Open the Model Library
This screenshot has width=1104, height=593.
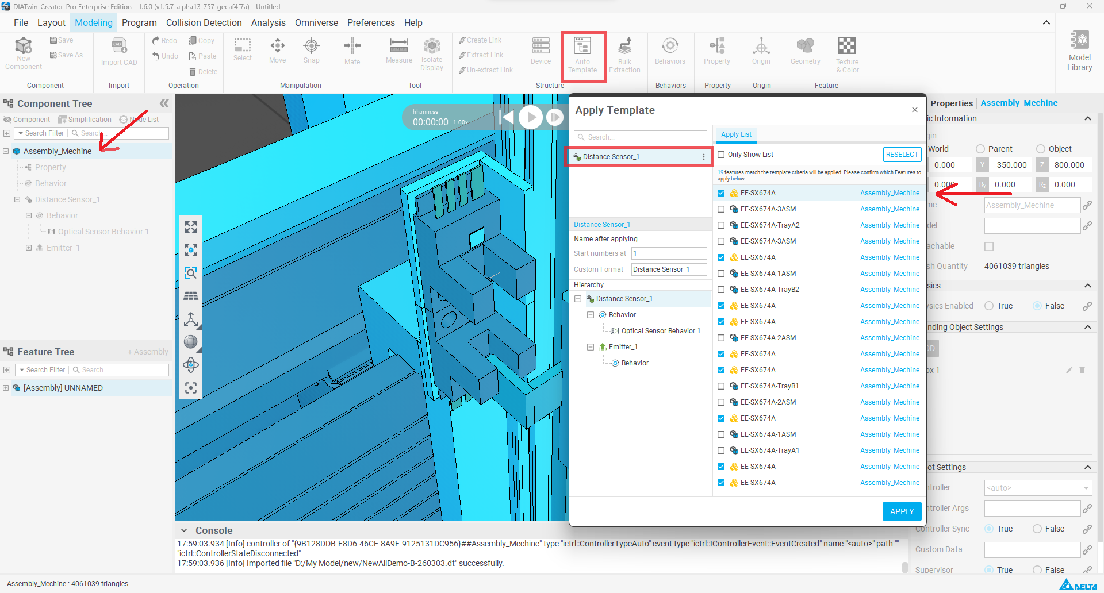(1079, 51)
